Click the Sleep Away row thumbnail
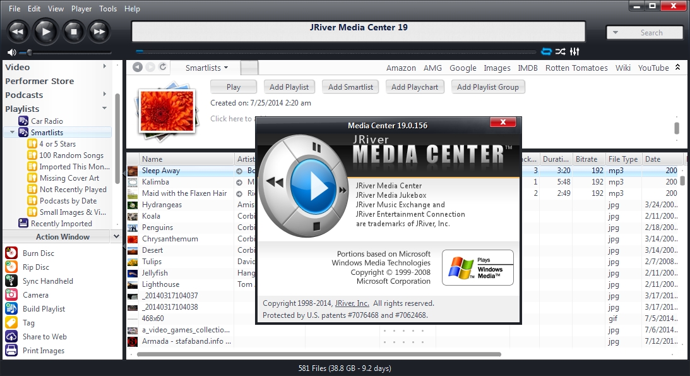Image resolution: width=690 pixels, height=376 pixels. (x=133, y=171)
